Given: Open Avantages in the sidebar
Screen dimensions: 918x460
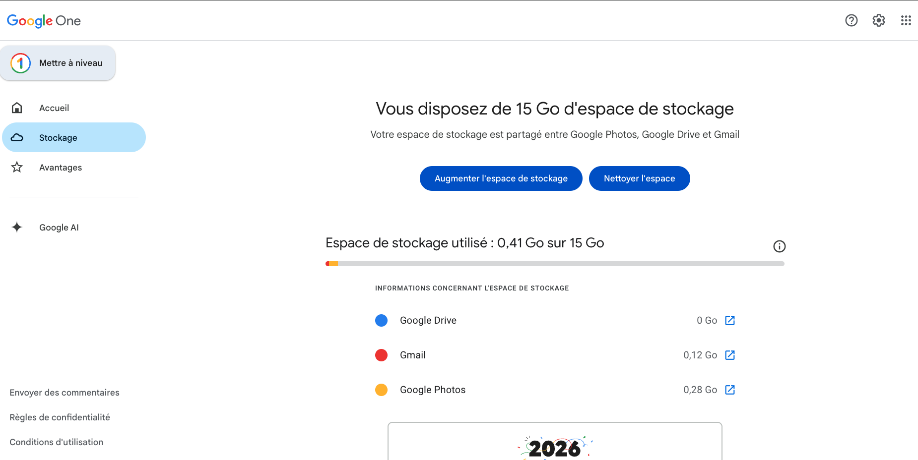Looking at the screenshot, I should [61, 168].
